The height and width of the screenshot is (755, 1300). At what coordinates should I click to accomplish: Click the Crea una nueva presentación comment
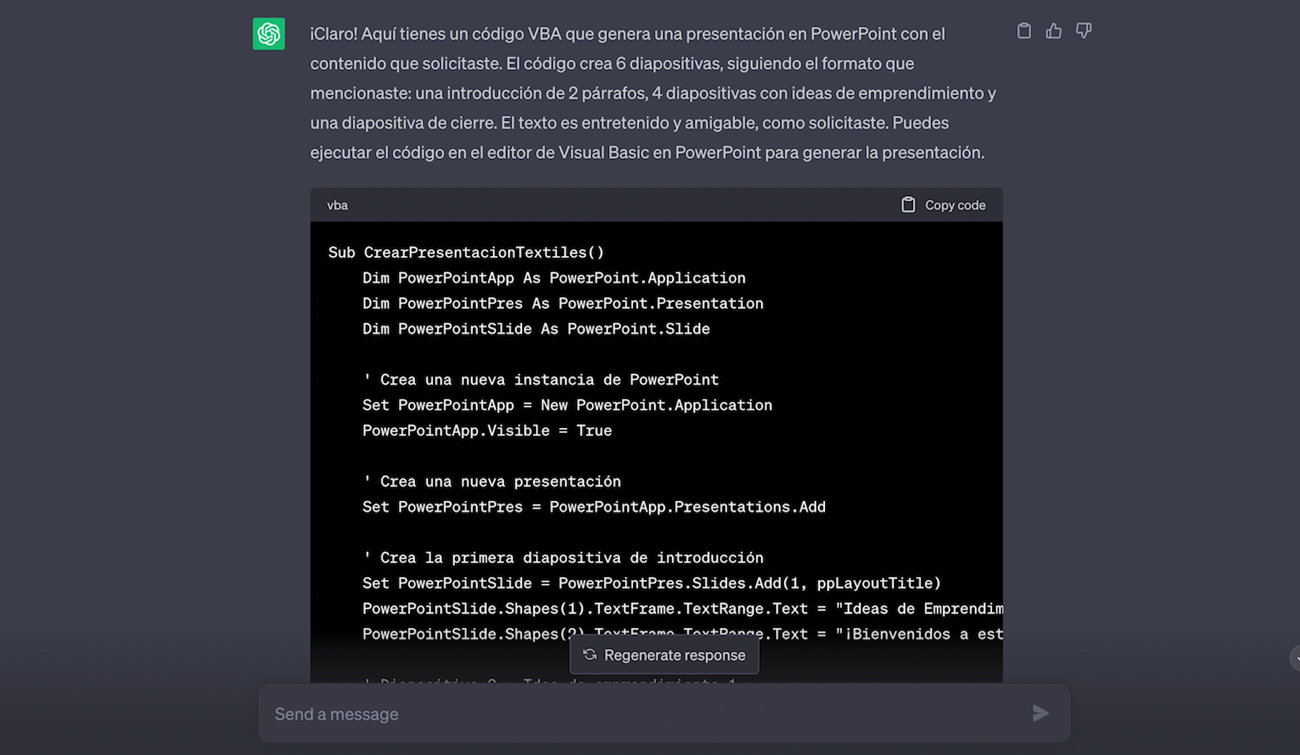pyautogui.click(x=492, y=481)
